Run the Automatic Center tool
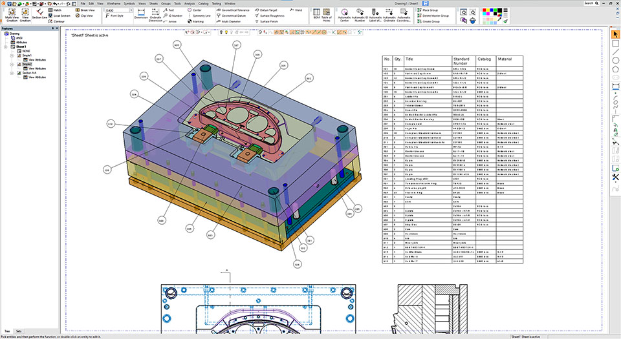 (x=345, y=15)
